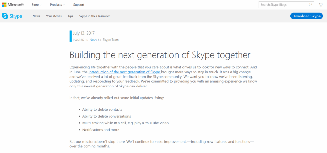Viewport: 327px width, 153px height.
Task: Click the search magnifier icon
Action: tap(310, 4)
